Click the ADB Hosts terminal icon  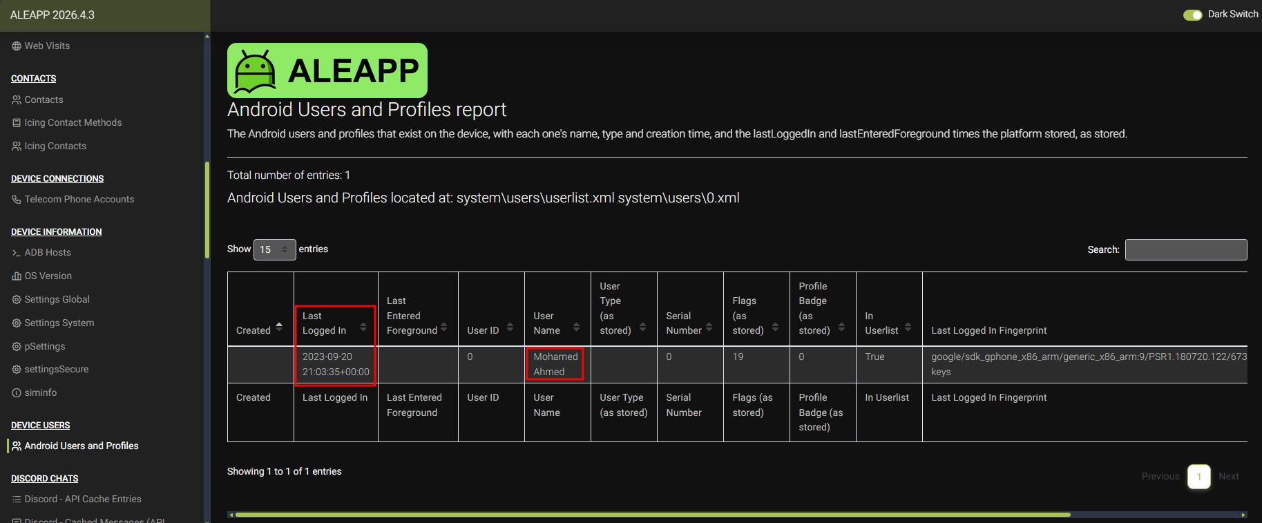coord(17,253)
